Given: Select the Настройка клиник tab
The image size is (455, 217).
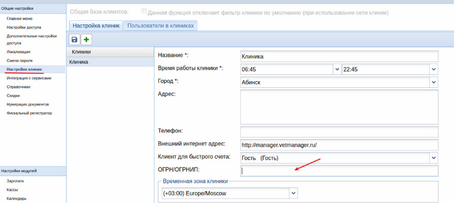Looking at the screenshot, I should pyautogui.click(x=96, y=25).
